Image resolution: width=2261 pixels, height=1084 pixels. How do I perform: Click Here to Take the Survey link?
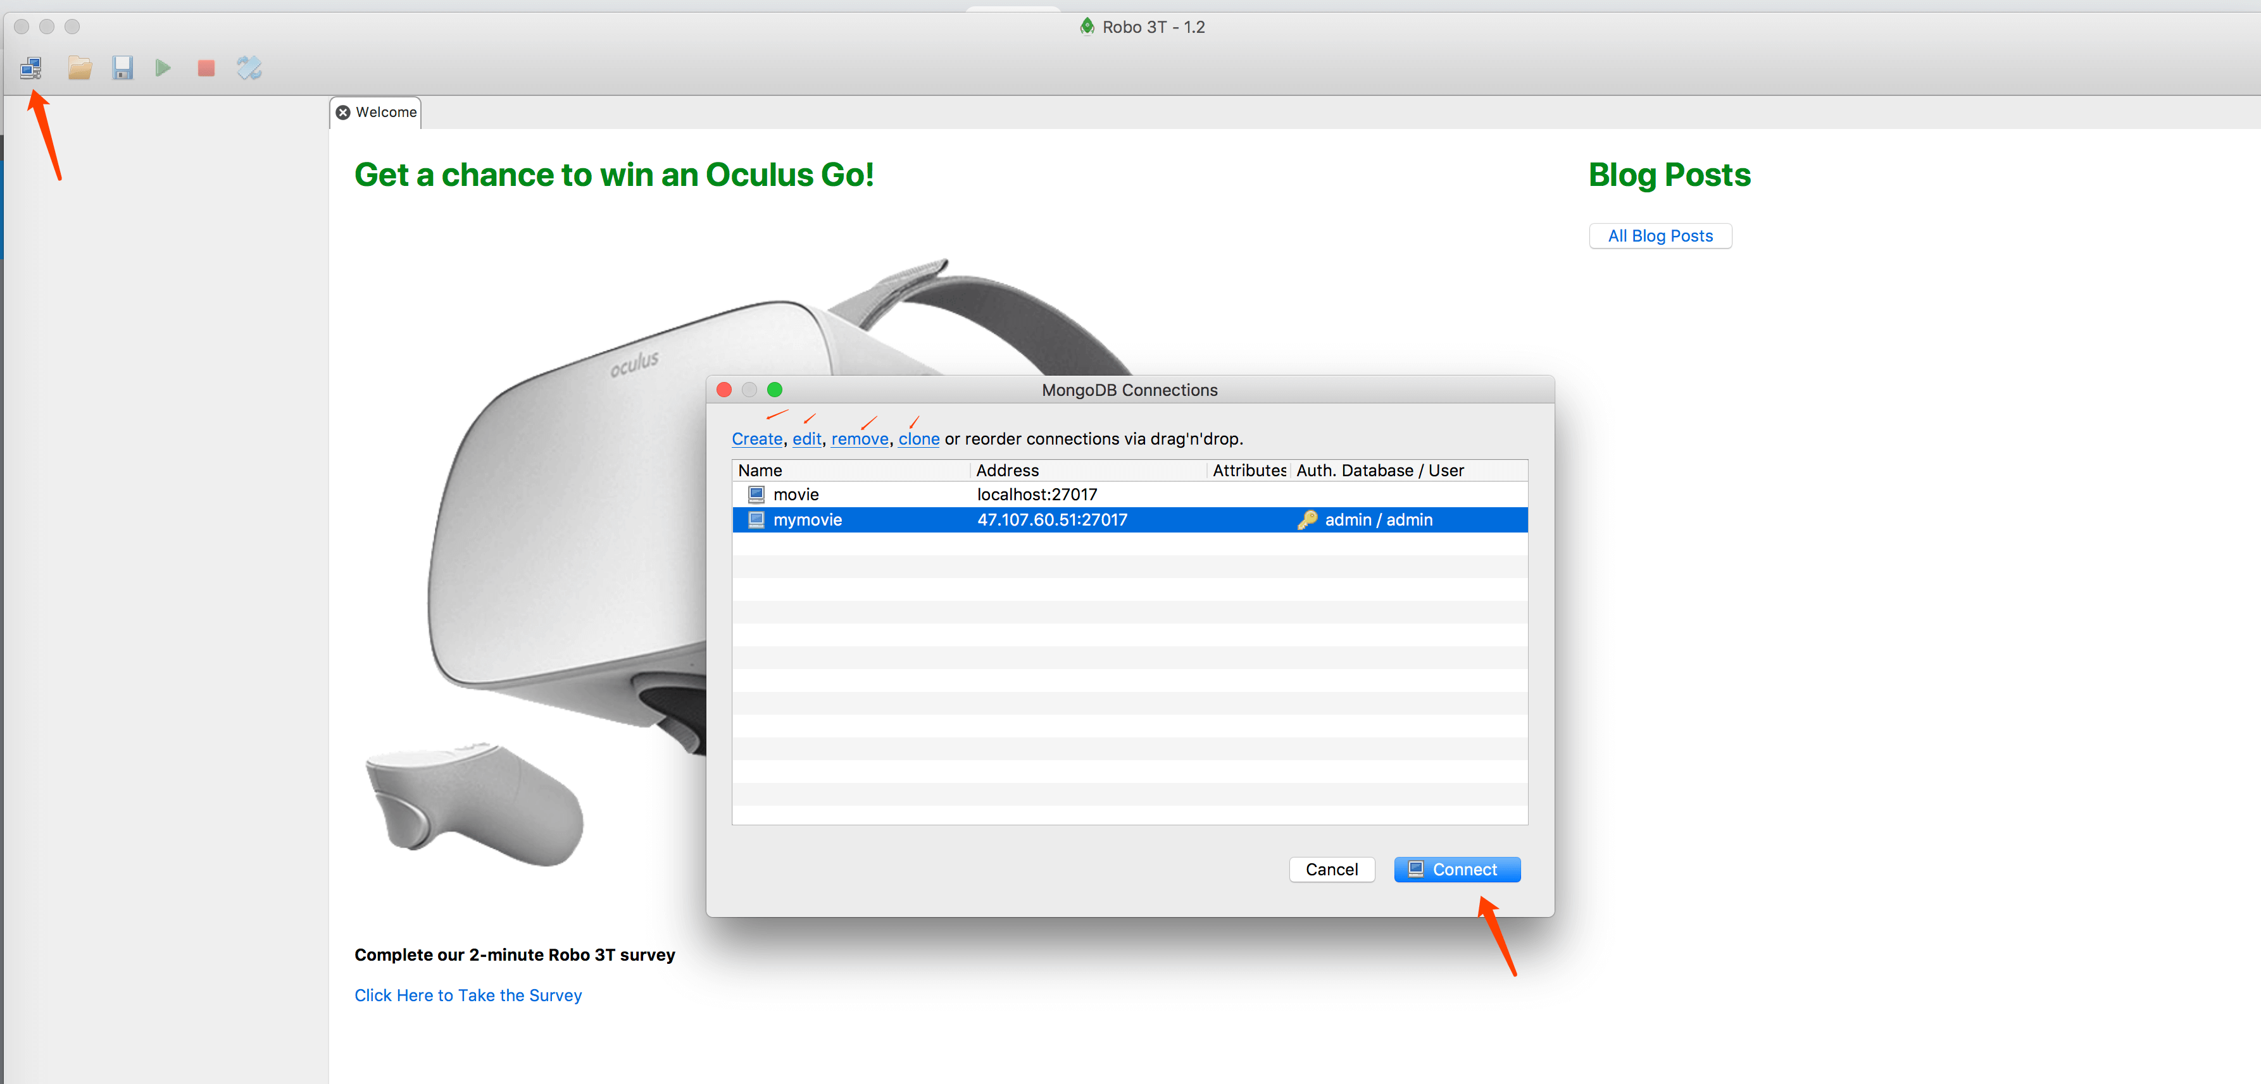coord(468,995)
